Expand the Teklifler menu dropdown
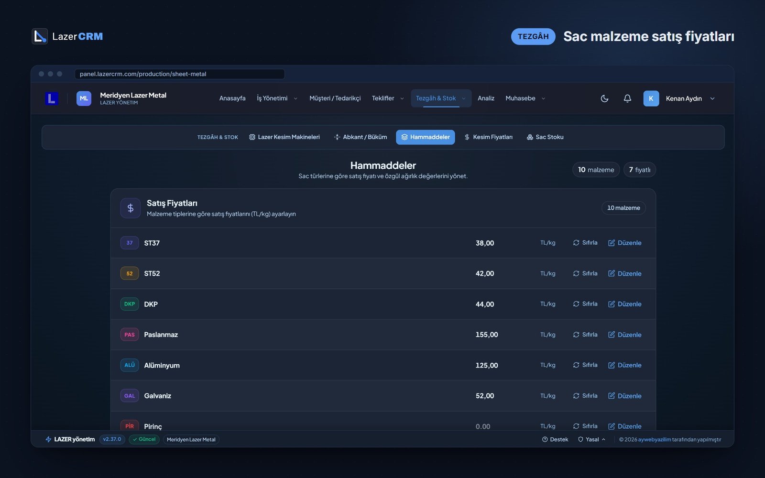This screenshot has height=478, width=765. pyautogui.click(x=388, y=98)
